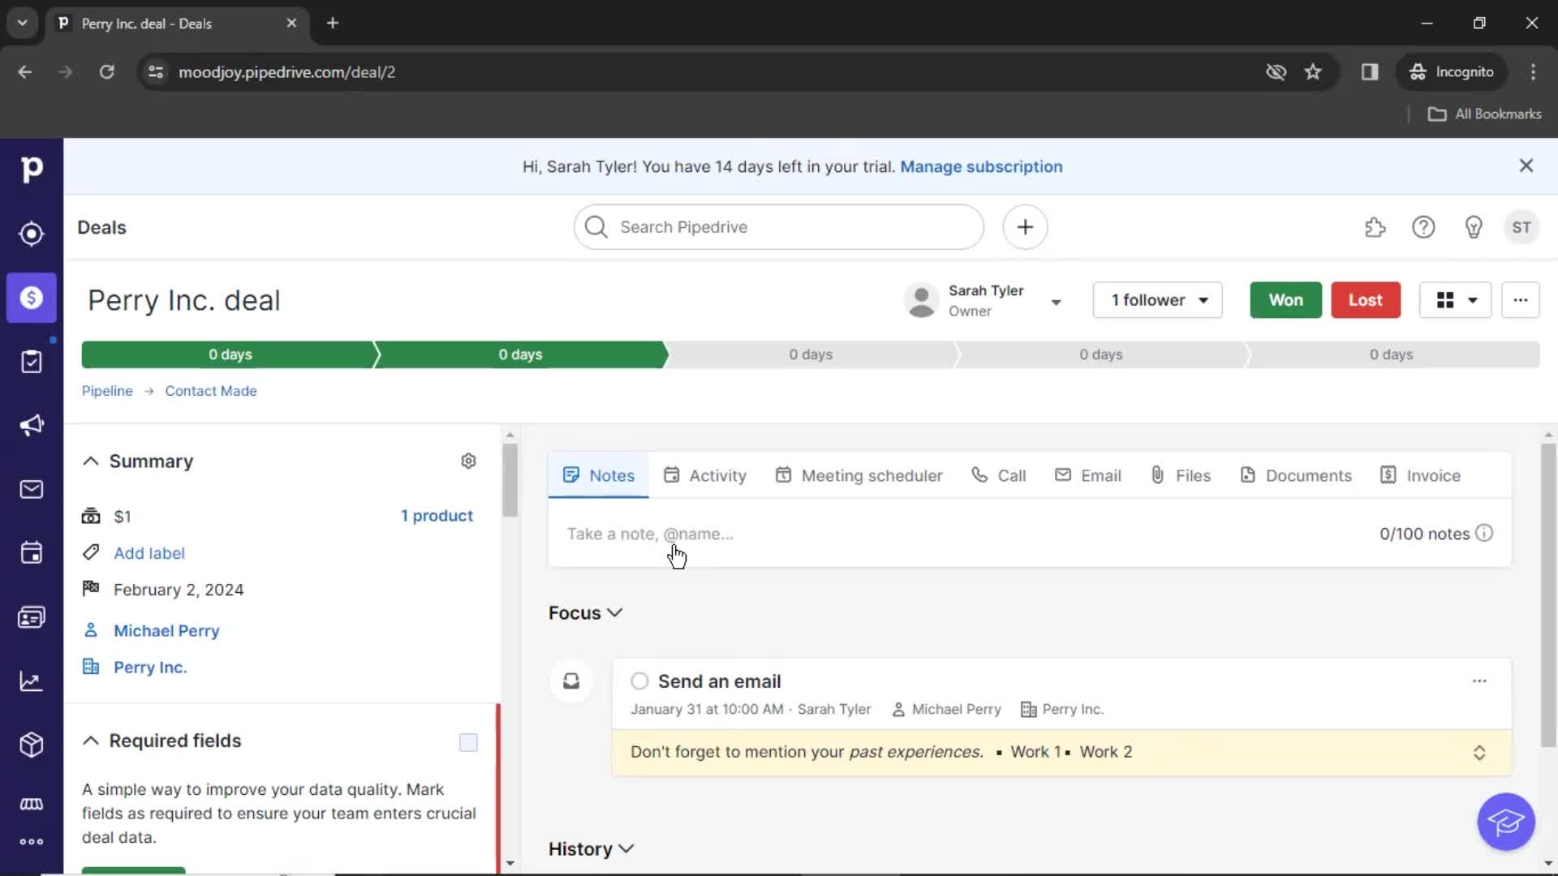Bookmark this page with the star icon

click(1313, 71)
